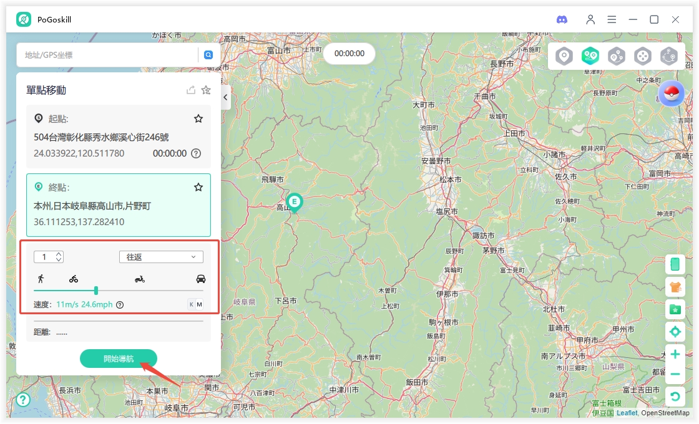Click the 開始導航 start navigation button
This screenshot has height=424, width=699.
pyautogui.click(x=119, y=359)
